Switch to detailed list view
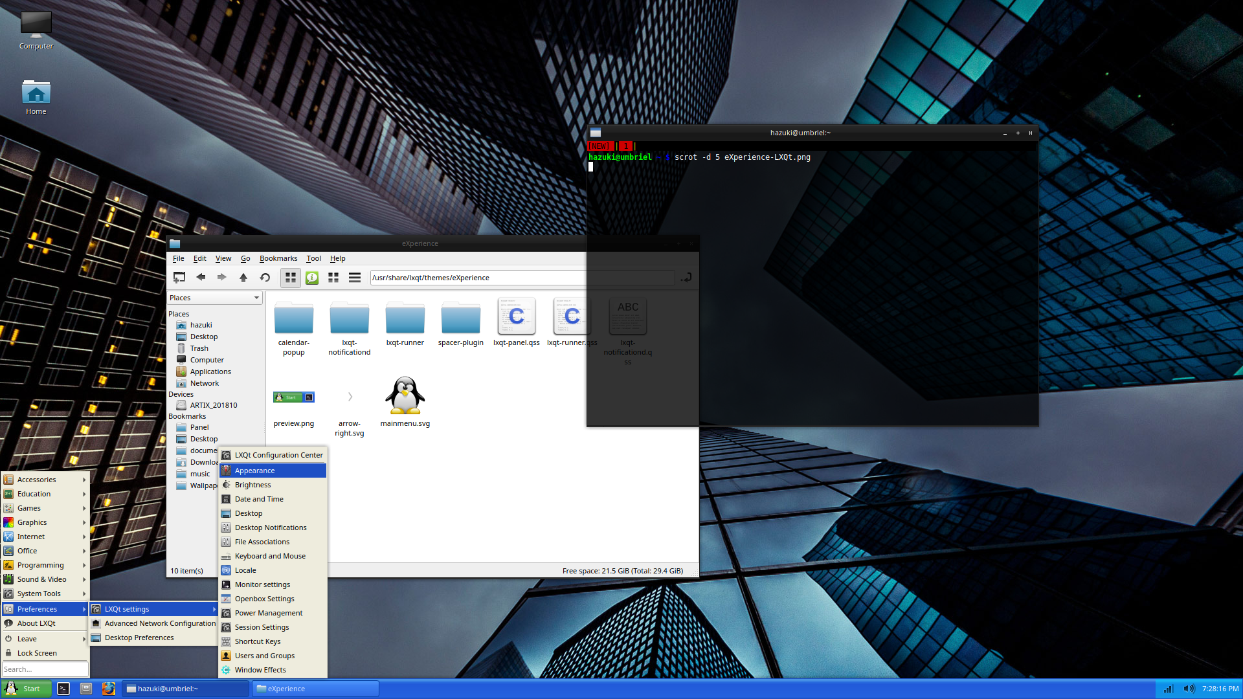 click(x=355, y=277)
